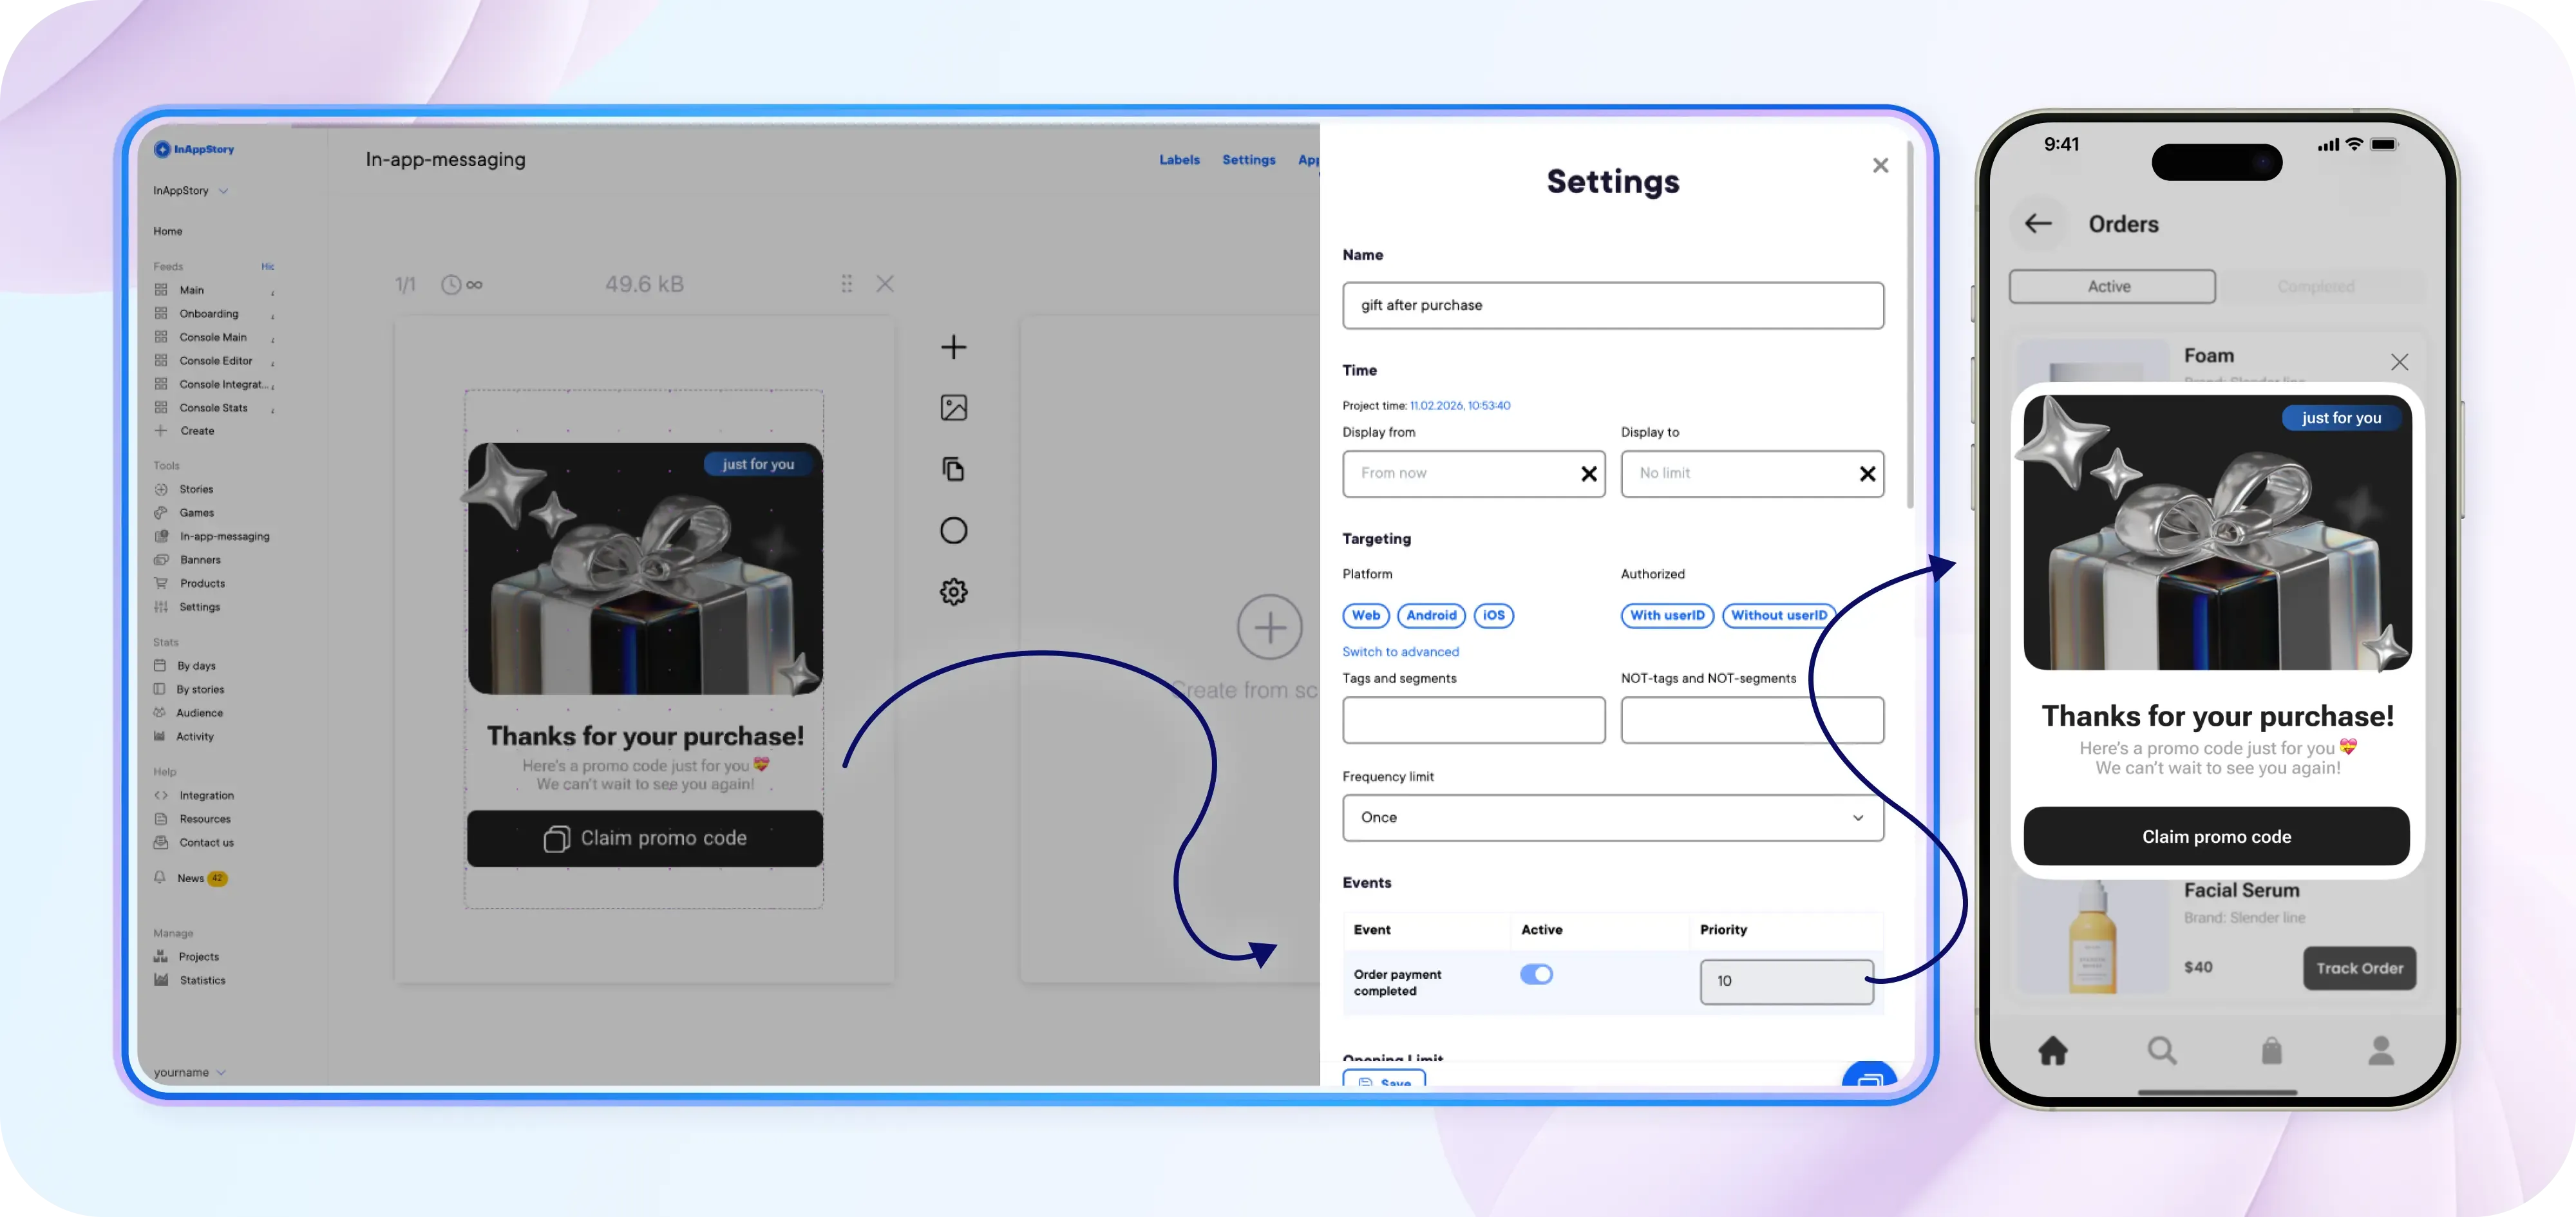Toggle the Web platform chip

click(1365, 616)
